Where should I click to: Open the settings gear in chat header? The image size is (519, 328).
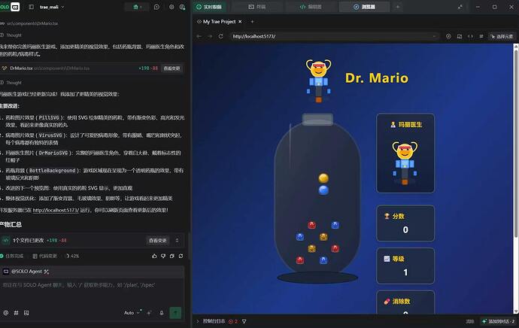[x=171, y=7]
